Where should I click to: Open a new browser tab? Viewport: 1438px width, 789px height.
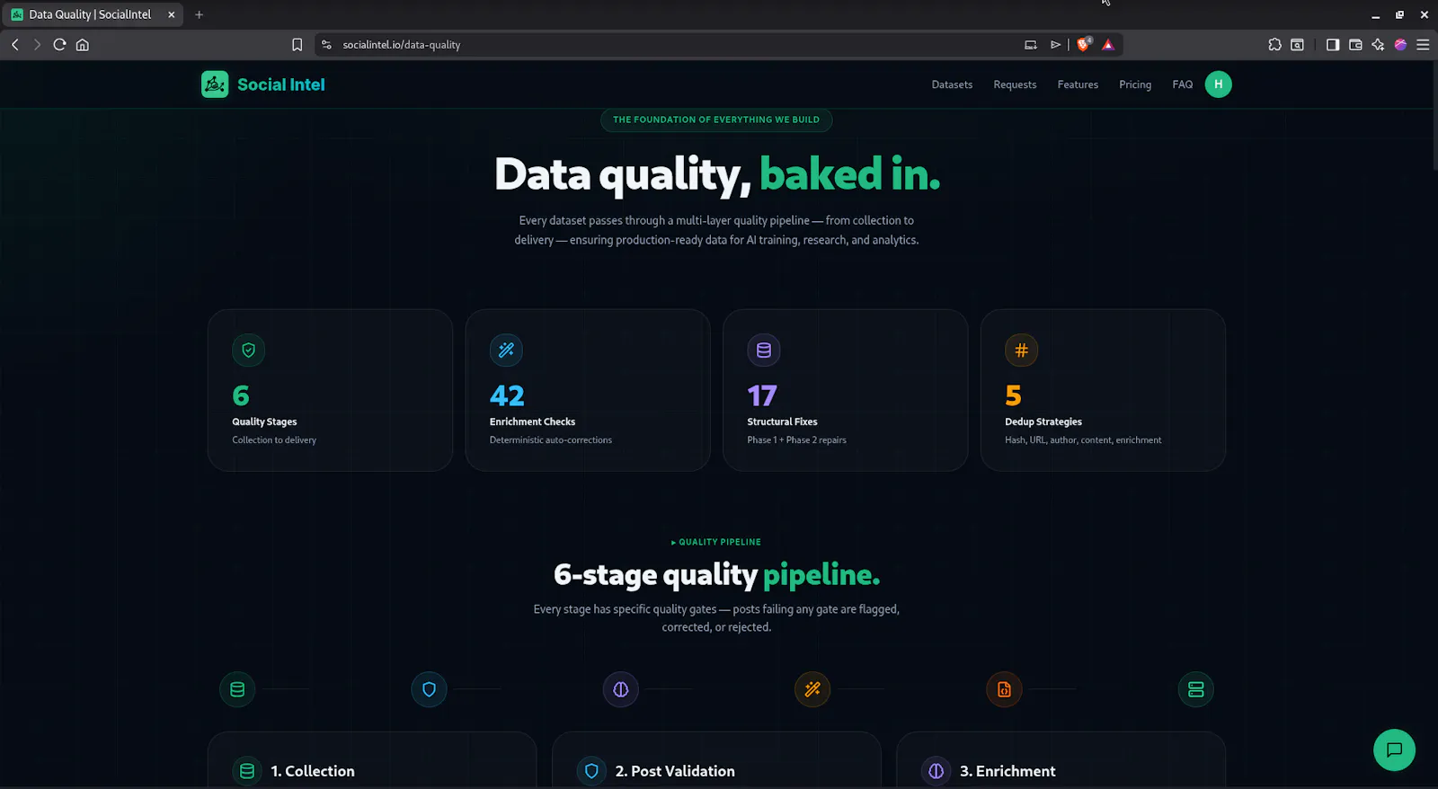[200, 14]
